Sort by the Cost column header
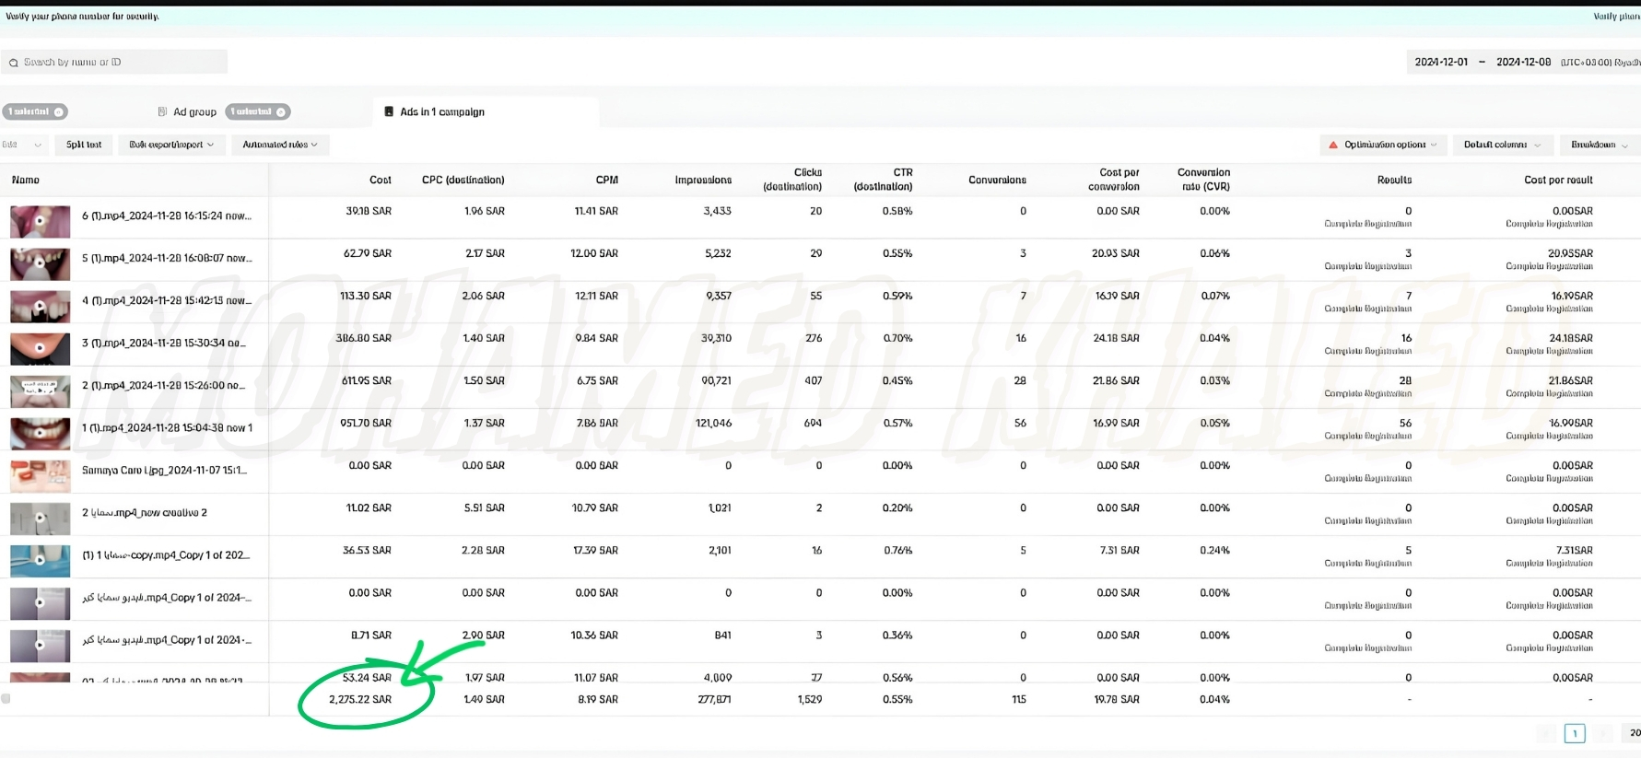Screen dimensions: 1641x758 click(380, 180)
